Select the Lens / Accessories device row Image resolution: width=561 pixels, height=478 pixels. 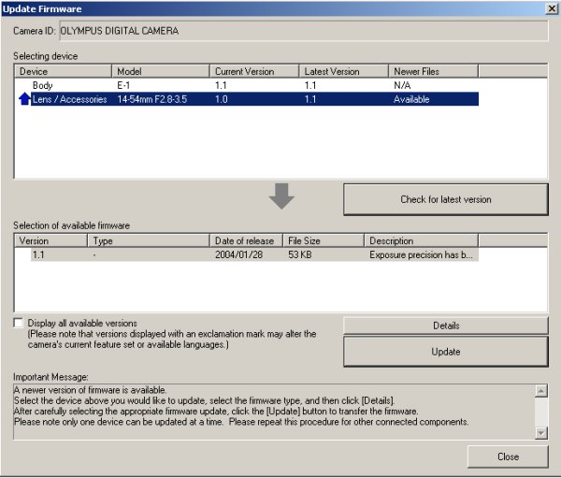point(247,99)
